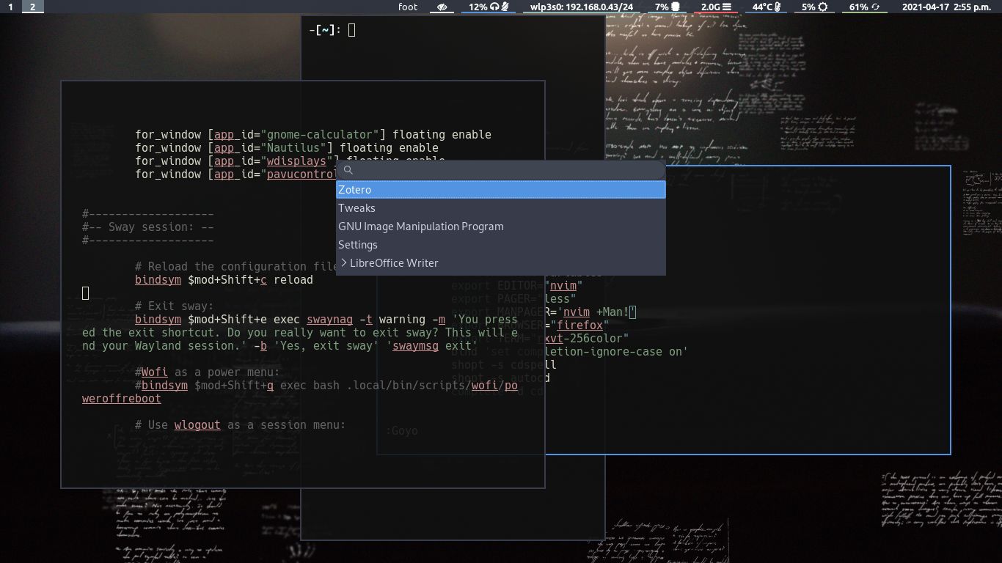Click the magnifier icon in the launcher search bar

348,170
